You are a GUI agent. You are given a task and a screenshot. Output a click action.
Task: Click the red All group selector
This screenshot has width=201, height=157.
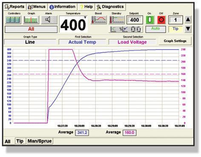coord(31,29)
